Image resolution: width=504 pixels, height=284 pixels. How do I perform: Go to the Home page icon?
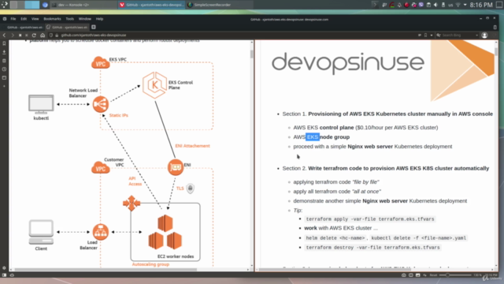tap(43, 35)
